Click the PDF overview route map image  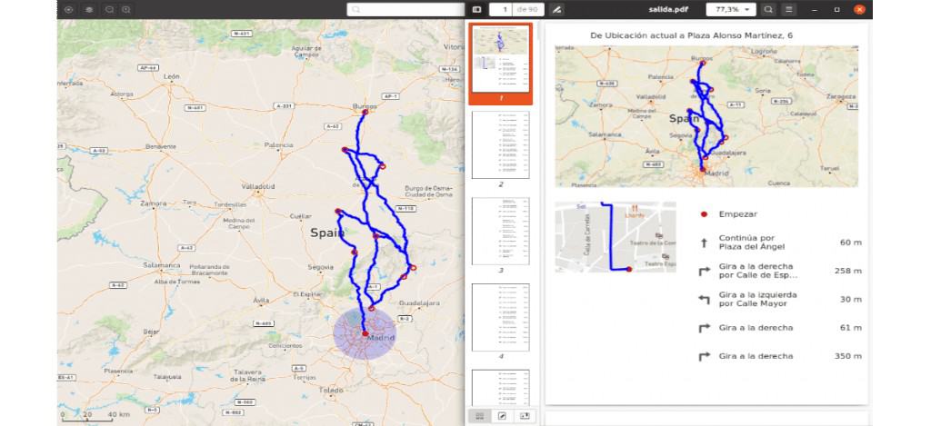click(706, 116)
